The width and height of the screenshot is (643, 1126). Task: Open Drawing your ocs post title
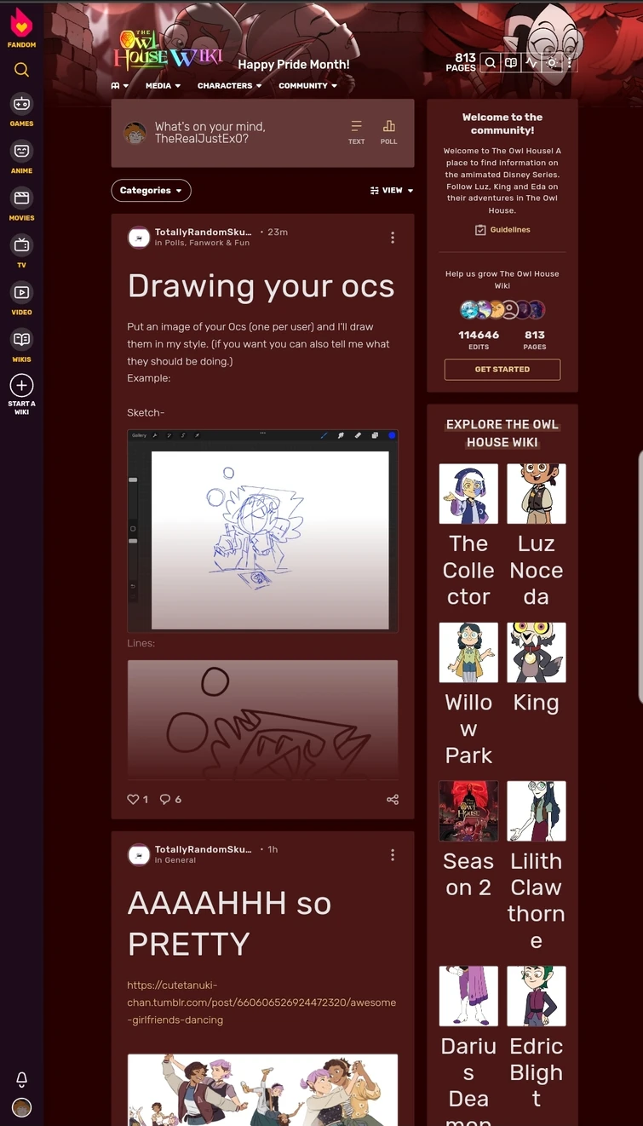261,286
